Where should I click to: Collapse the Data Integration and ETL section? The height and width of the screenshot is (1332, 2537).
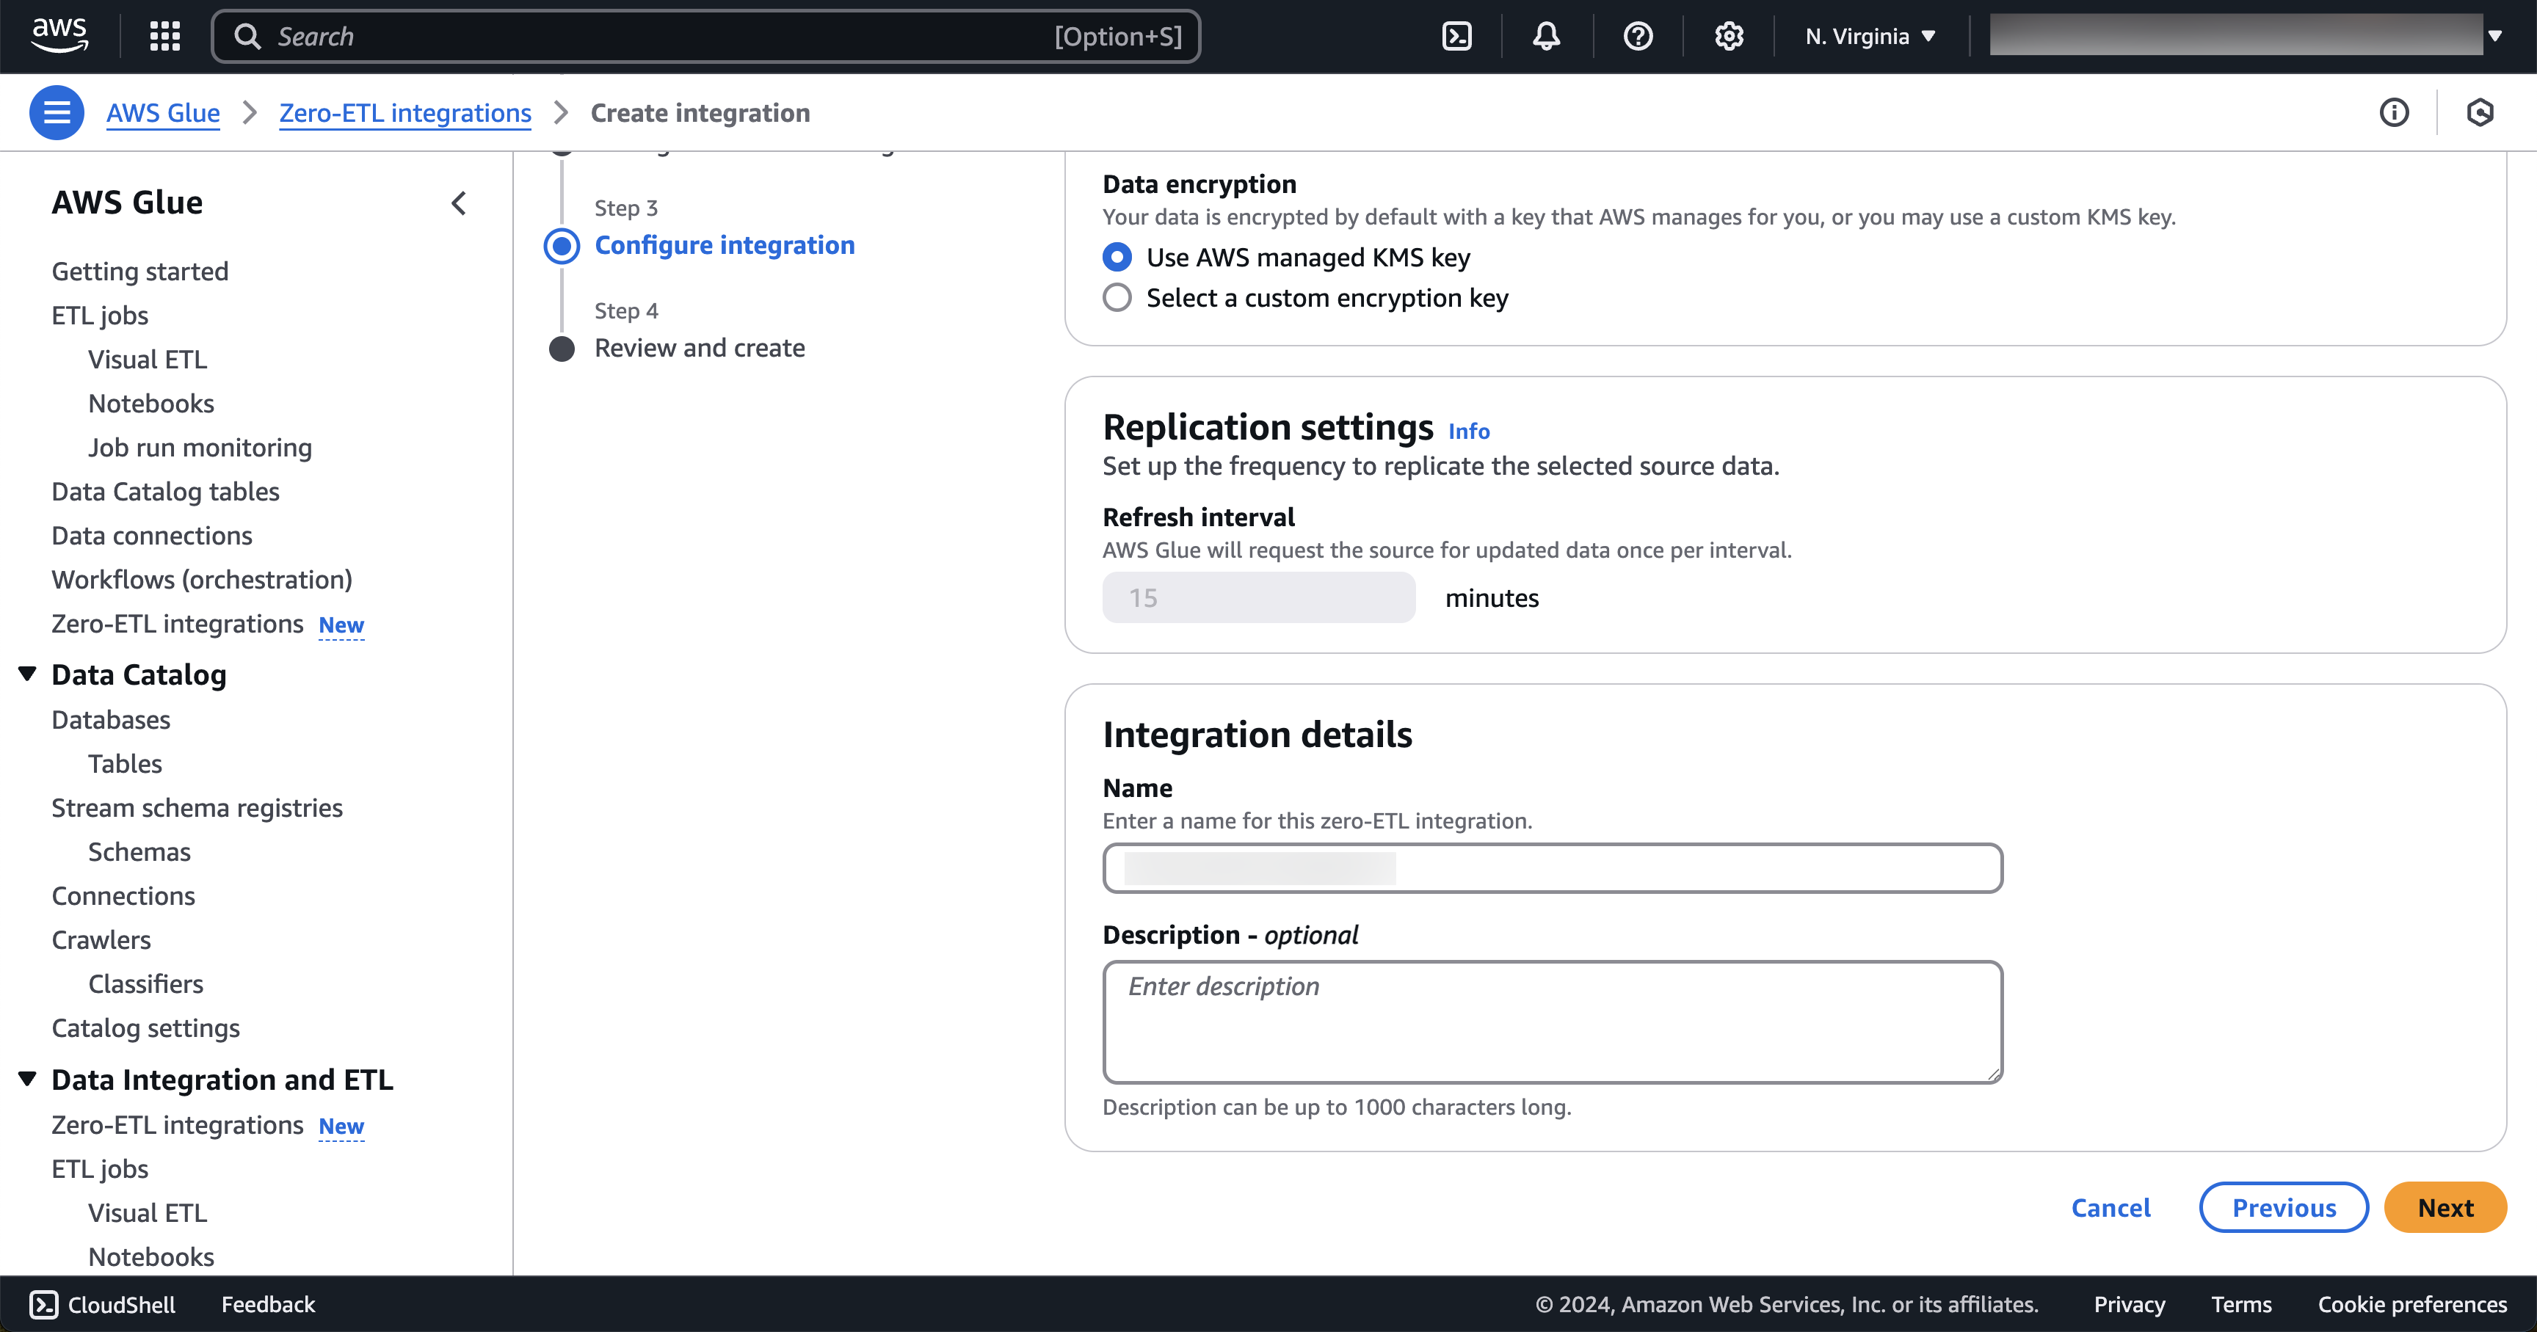28,1079
